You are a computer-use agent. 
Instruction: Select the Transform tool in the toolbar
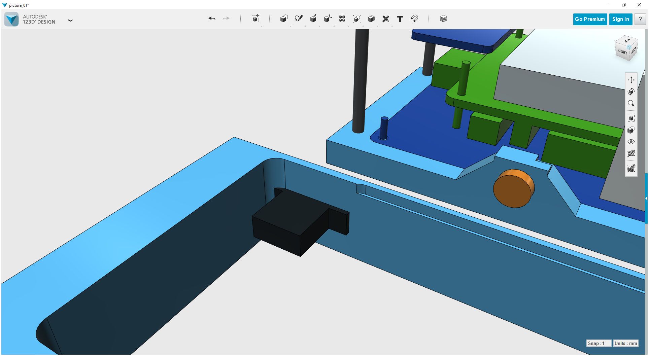[255, 19]
